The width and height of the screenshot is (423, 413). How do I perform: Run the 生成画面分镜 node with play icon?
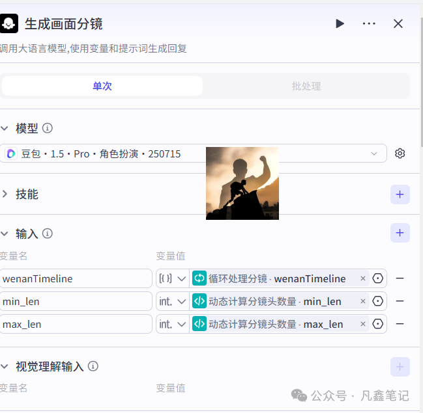tap(340, 23)
